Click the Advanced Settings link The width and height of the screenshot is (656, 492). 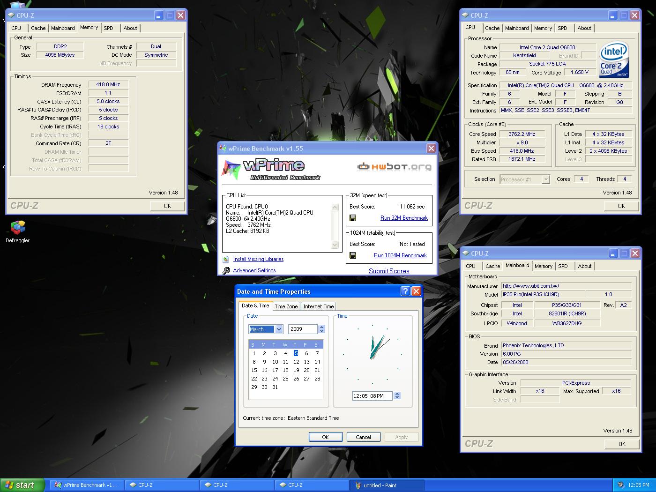[x=254, y=270]
